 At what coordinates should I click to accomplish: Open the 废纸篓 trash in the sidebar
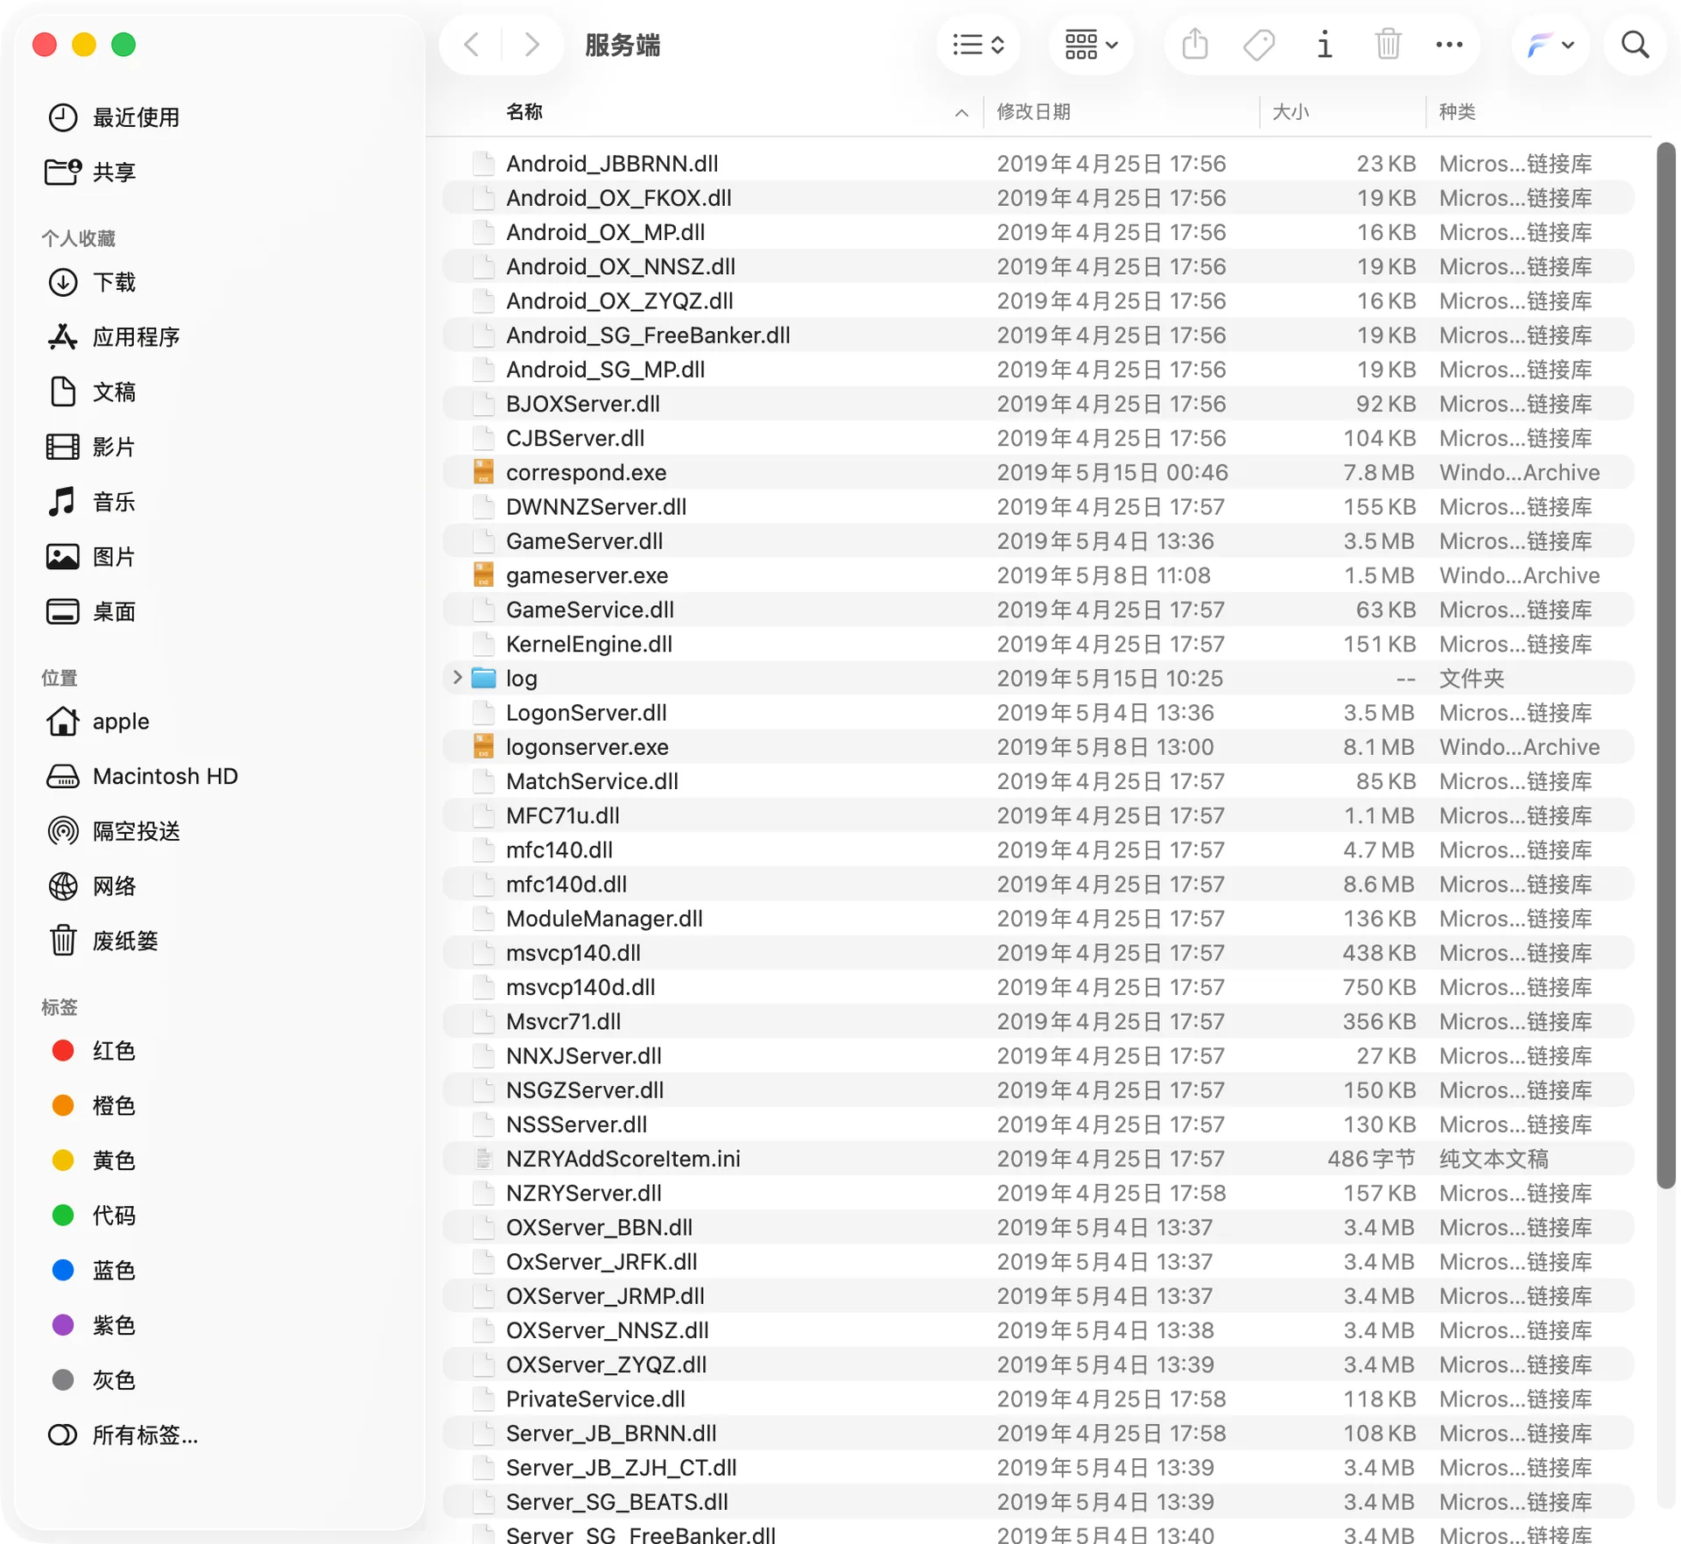click(x=102, y=941)
